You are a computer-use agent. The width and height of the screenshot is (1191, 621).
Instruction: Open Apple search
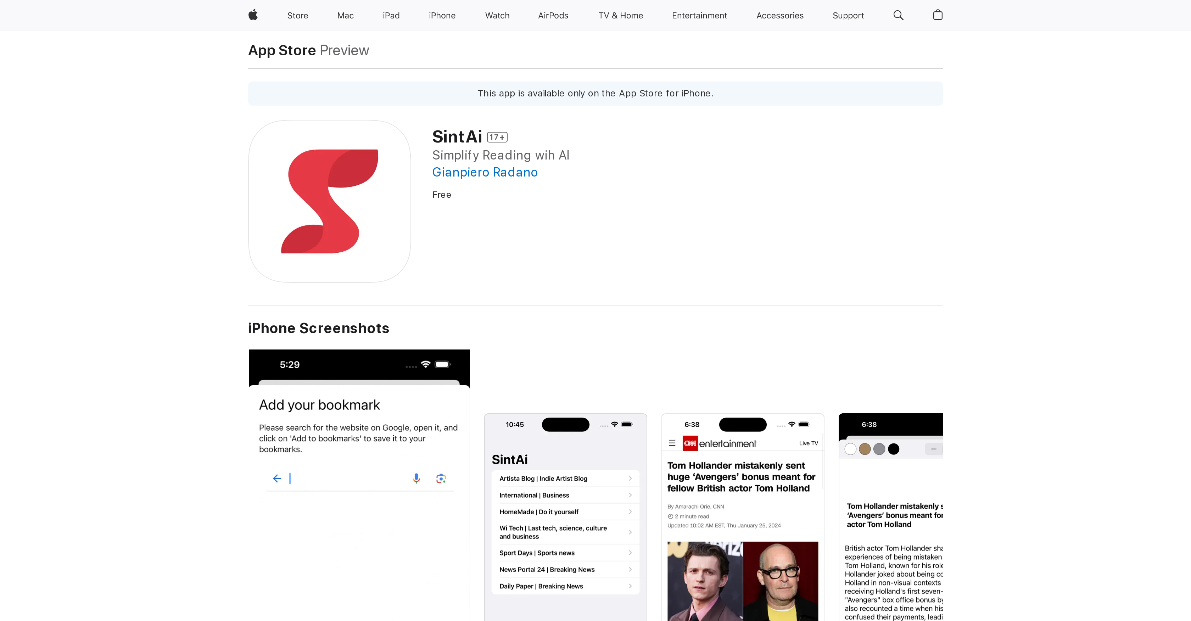(898, 15)
